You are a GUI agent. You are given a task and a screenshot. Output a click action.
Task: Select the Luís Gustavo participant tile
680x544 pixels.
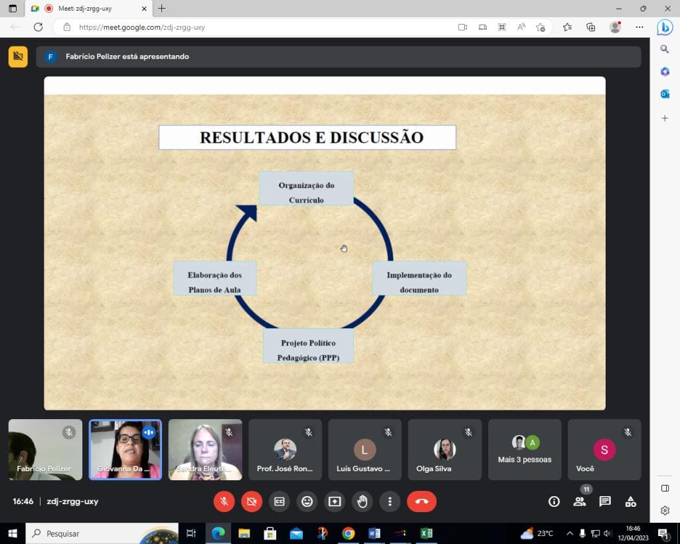(365, 450)
